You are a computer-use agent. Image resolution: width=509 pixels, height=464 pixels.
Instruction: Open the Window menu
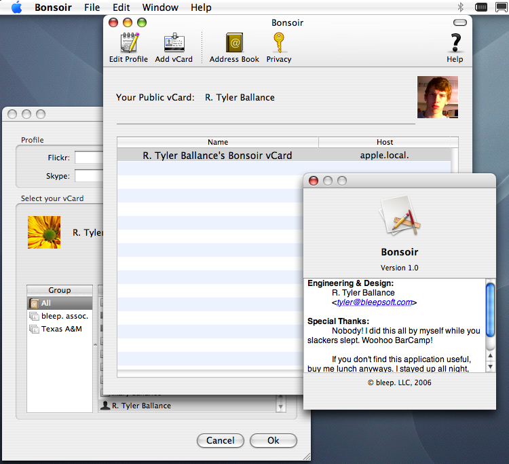tap(160, 7)
